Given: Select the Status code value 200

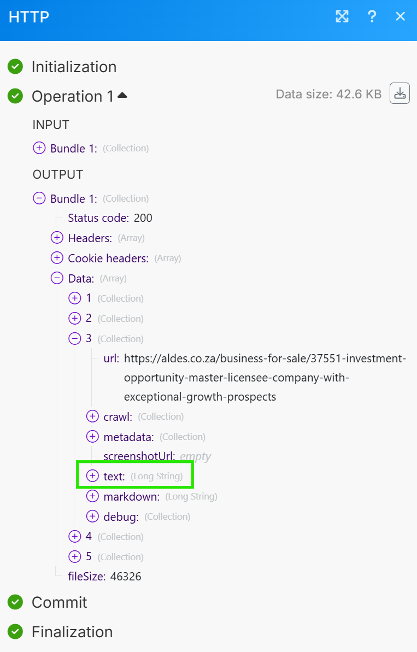Looking at the screenshot, I should click(x=143, y=218).
